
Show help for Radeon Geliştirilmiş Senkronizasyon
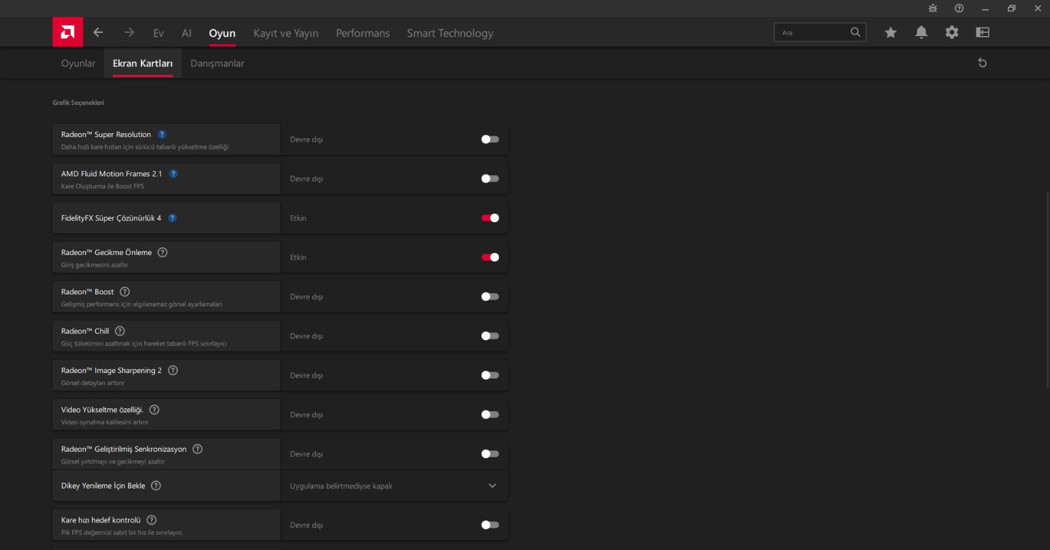(198, 449)
